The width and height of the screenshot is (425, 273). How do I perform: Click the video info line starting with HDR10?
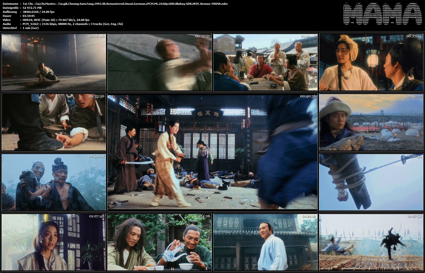56,20
